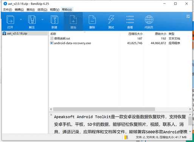Click the original size value 192
This screenshot has height=142, width=194.
click(x=163, y=39)
